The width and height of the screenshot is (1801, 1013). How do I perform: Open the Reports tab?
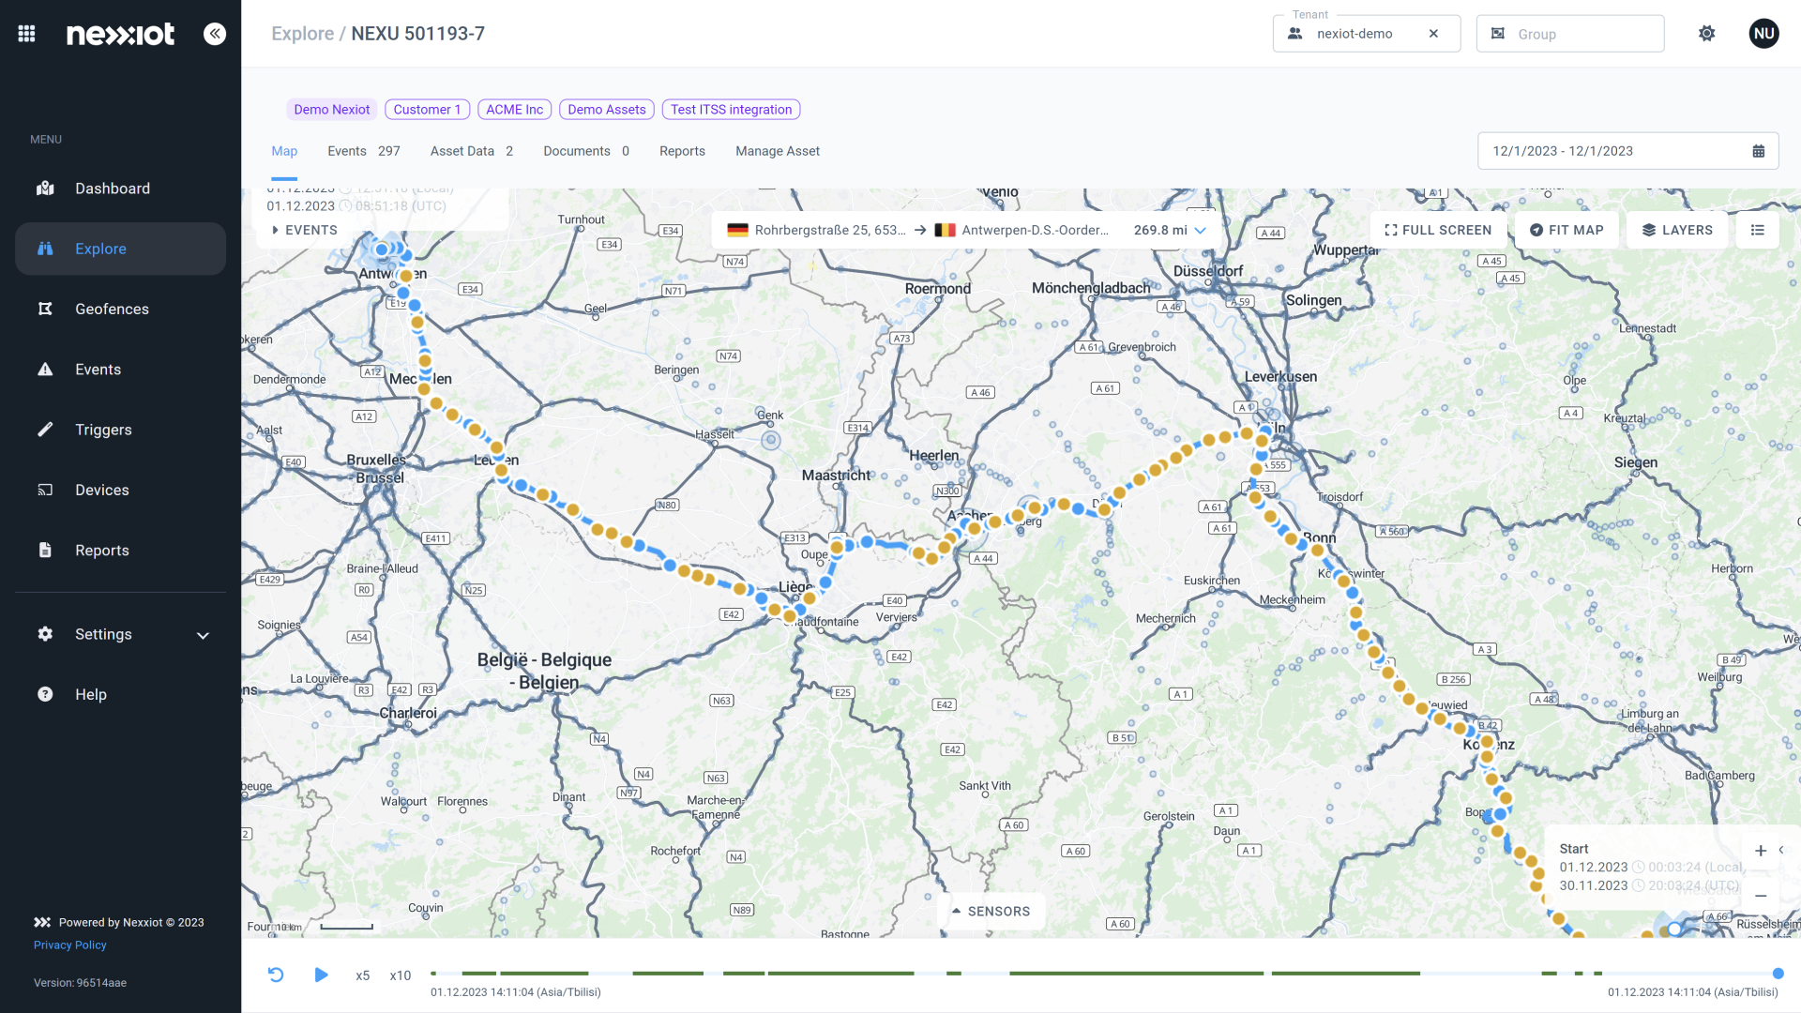click(682, 151)
